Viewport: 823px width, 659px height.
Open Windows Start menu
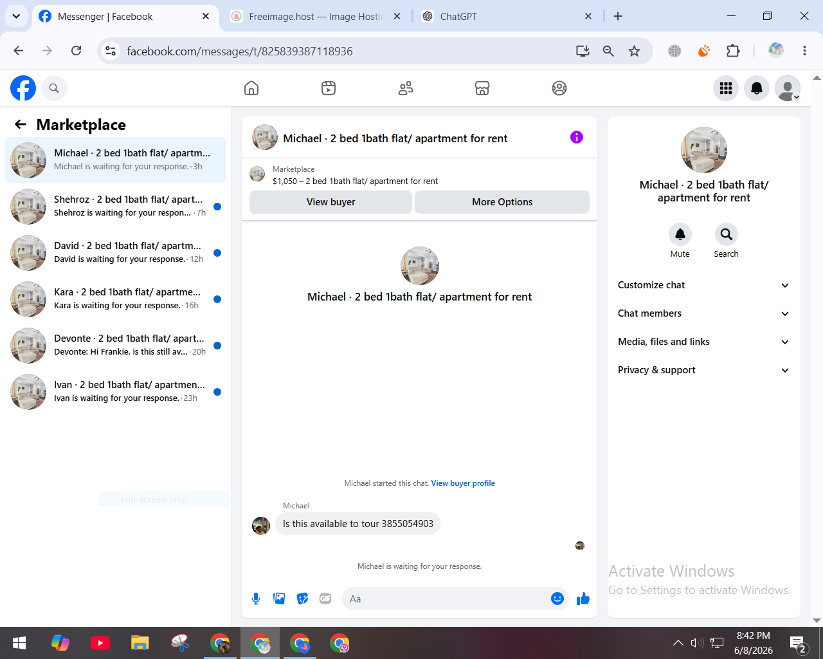point(19,643)
